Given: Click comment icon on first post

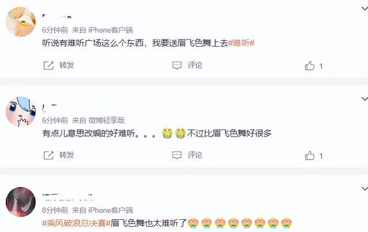Looking at the screenshot, I should 177,65.
